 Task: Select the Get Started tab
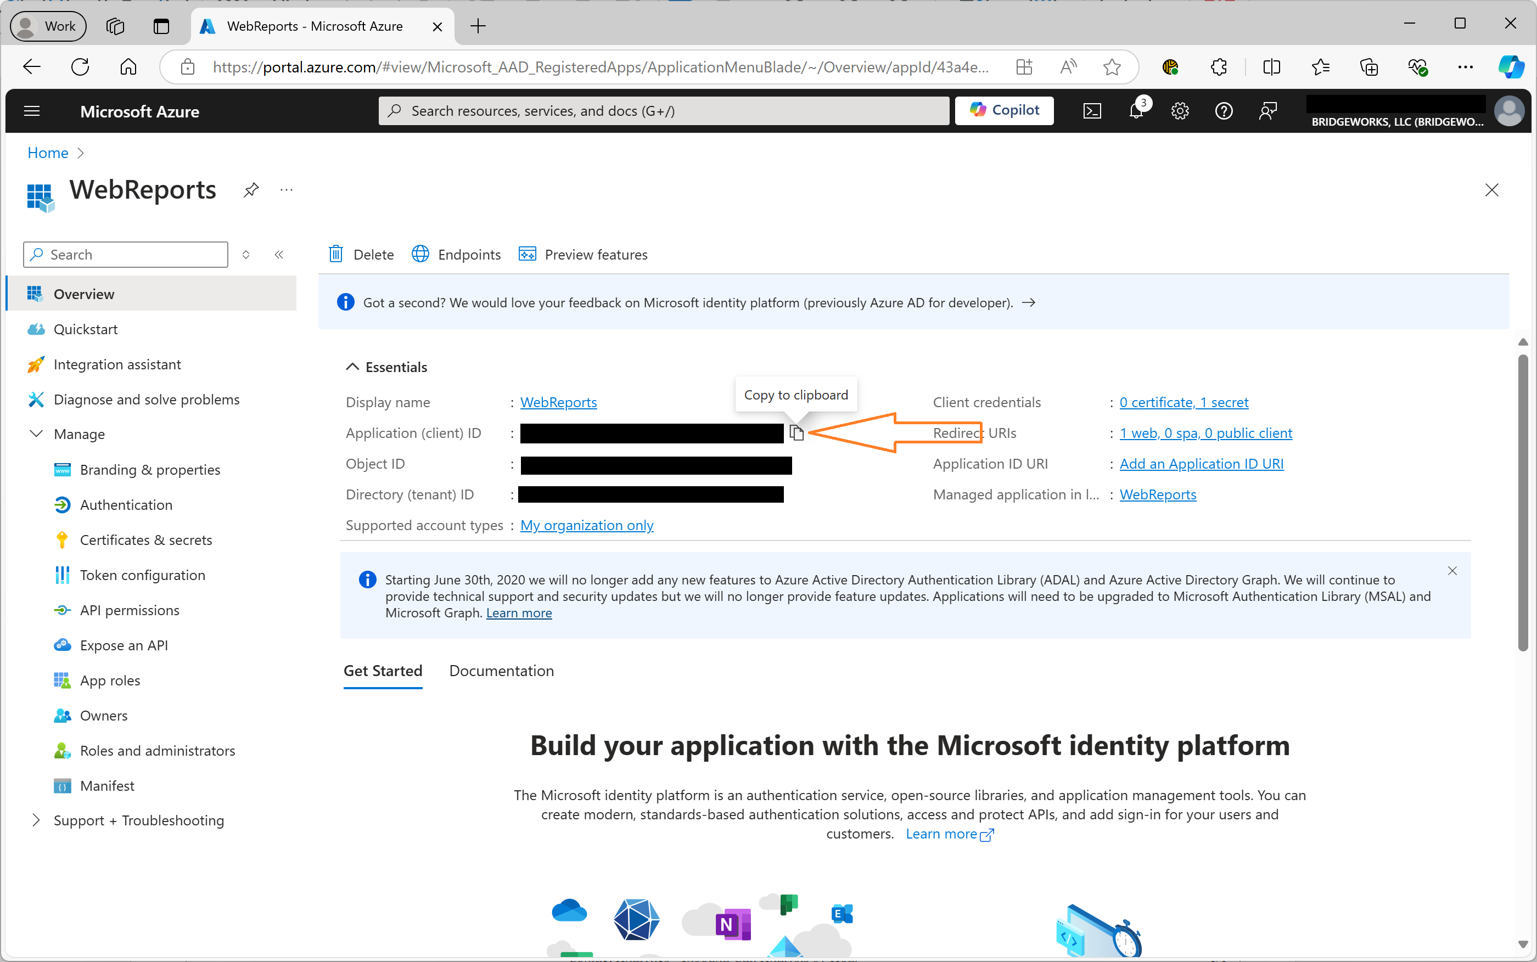coord(383,671)
